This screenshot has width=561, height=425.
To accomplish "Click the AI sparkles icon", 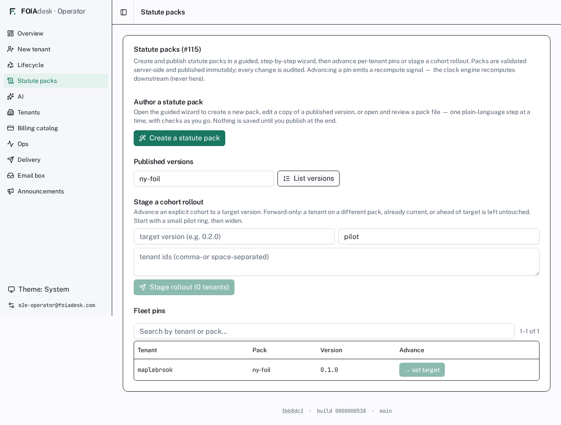I will point(11,96).
